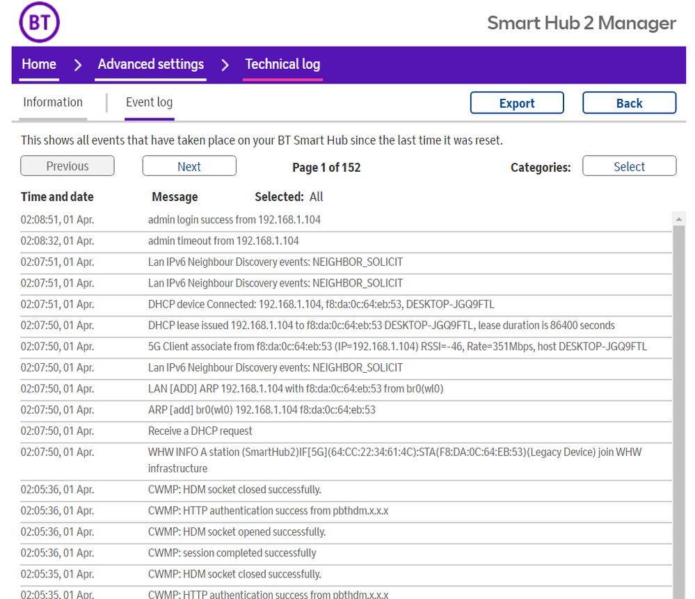
Task: Click the Receive a DHCP request entry
Action: 200,431
